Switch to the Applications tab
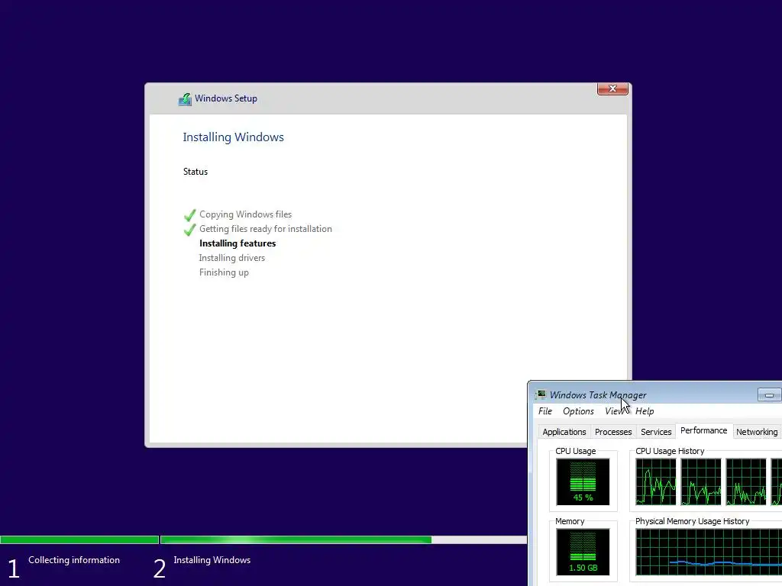Screen dimensions: 782x586 click(x=564, y=432)
